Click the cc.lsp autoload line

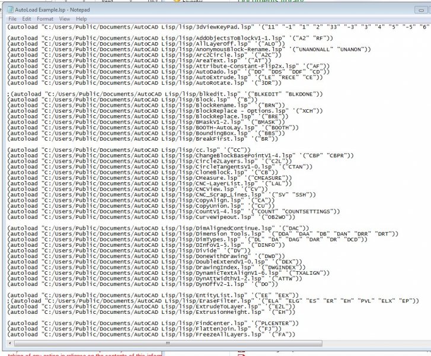[129, 150]
